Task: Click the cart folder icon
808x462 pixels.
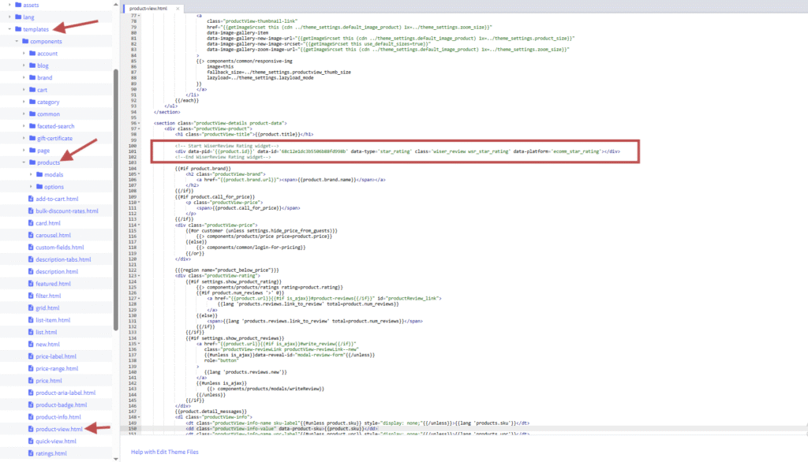Action: [32, 90]
